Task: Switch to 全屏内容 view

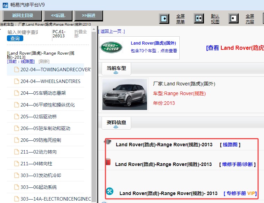Action: (x=250, y=19)
